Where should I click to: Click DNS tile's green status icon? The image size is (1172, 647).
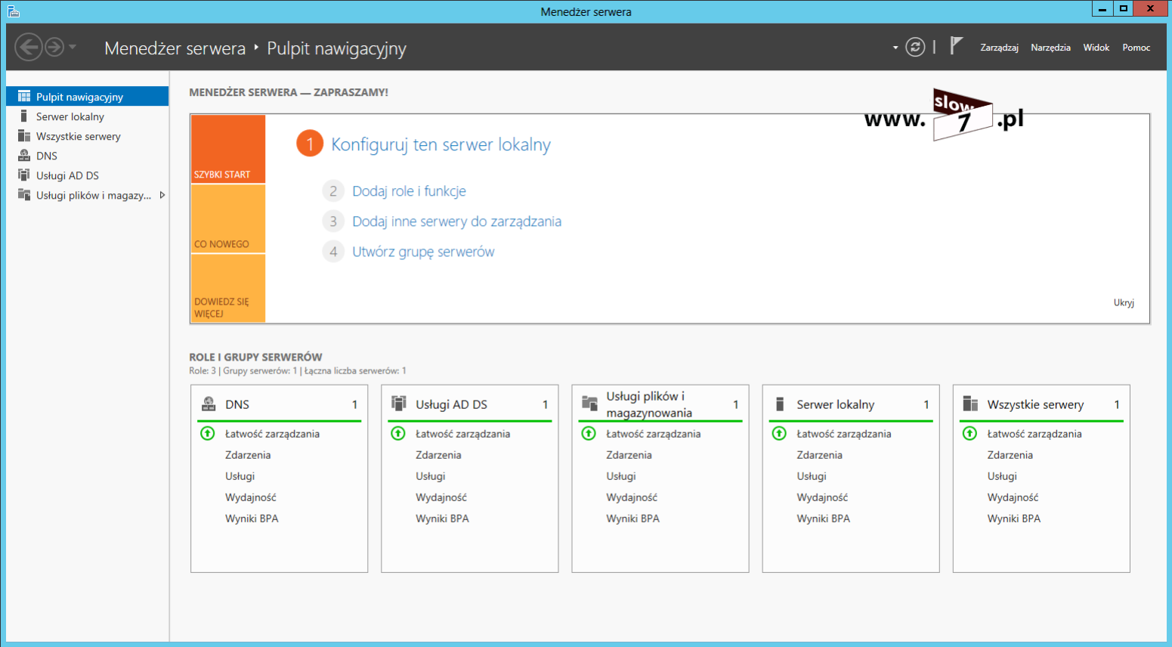pyautogui.click(x=208, y=433)
